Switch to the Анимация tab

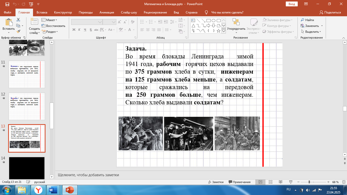107,12
